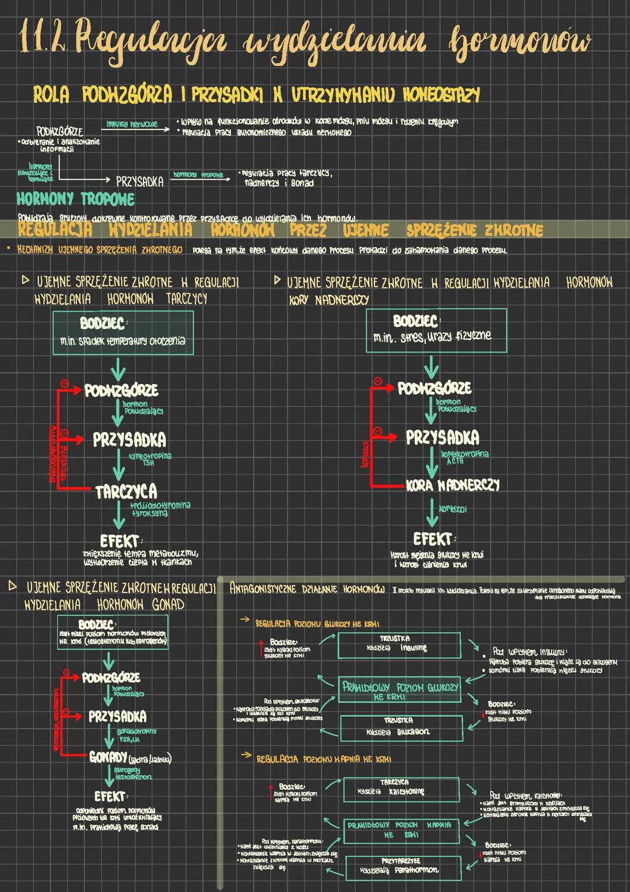The width and height of the screenshot is (630, 892).
Task: Click the Bodziec box mentioning stres, urazy fizyczne
Action: point(436,330)
